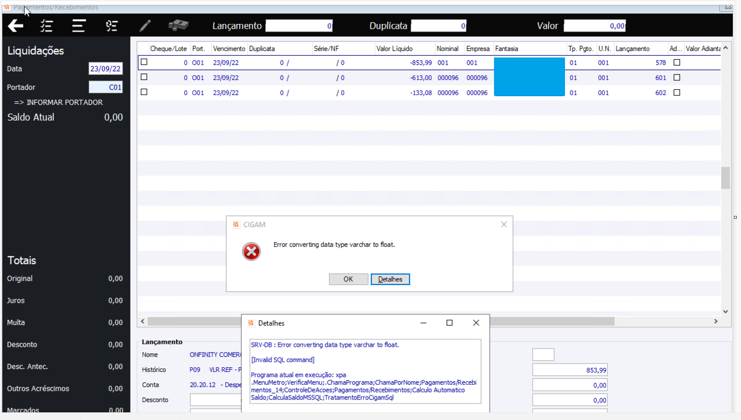Toggle the Ad. checkbox in row 601
Viewport: 741px width, 420px height.
(676, 77)
